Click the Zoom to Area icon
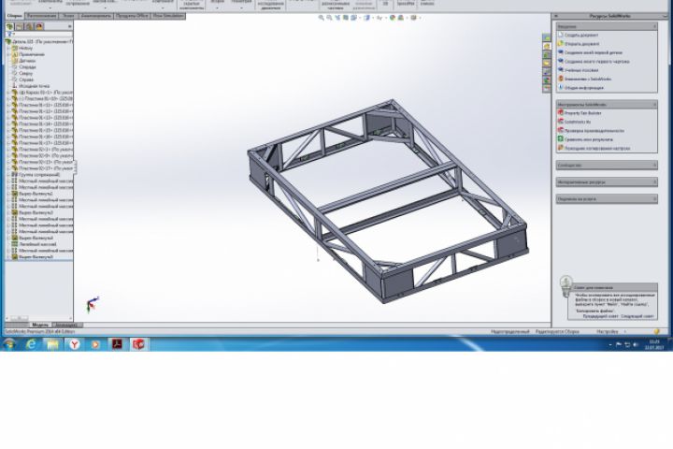 point(329,18)
